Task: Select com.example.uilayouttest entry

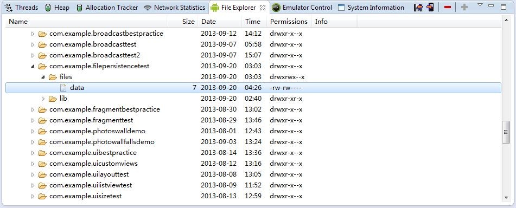Action: (x=89, y=174)
